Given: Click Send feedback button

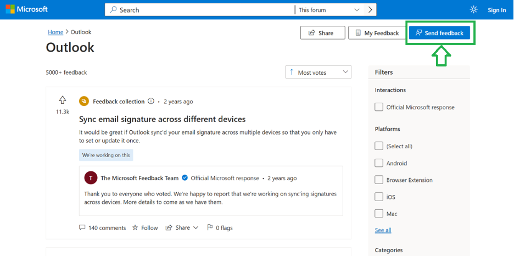Looking at the screenshot, I should click(x=439, y=33).
